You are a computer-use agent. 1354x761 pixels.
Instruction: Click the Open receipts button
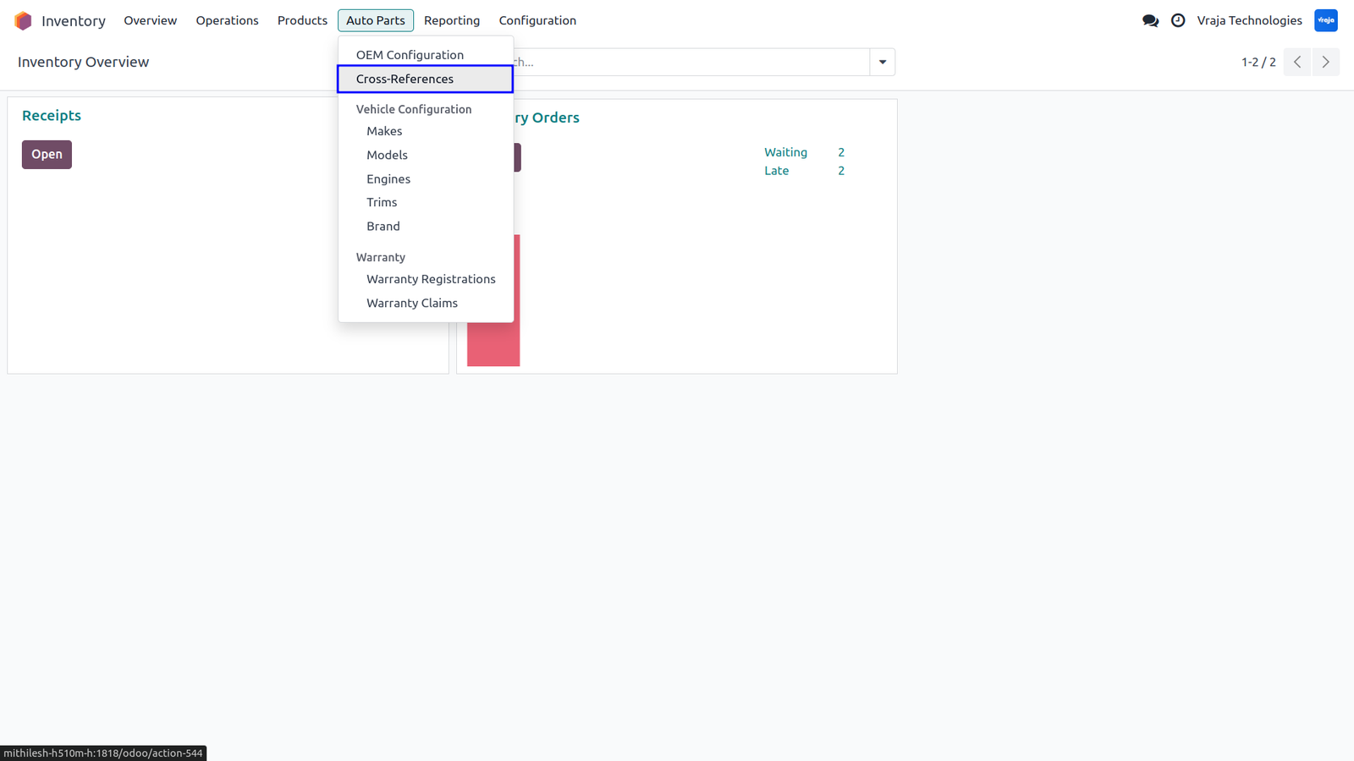(x=47, y=154)
